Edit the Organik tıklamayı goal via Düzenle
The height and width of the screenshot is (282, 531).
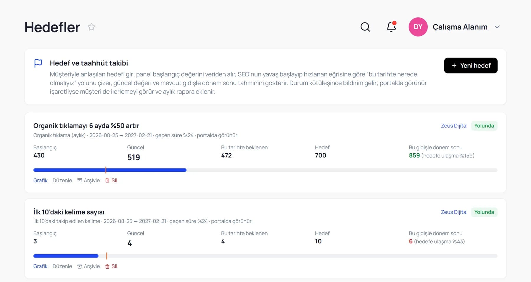click(x=62, y=180)
